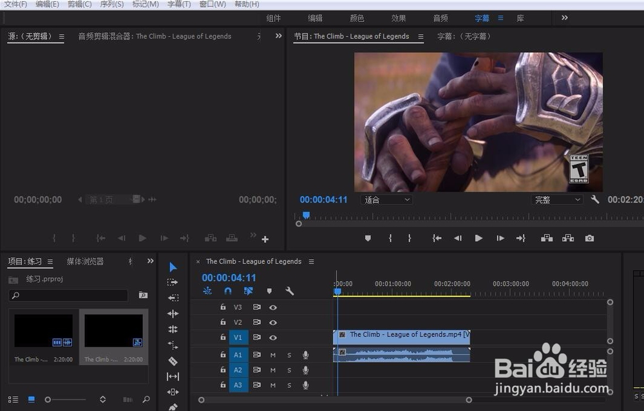Open source panel menu icon

[x=61, y=37]
